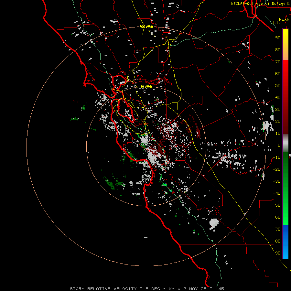Click the 10 value on the velocity scale
The image size is (291, 291).
(278, 134)
